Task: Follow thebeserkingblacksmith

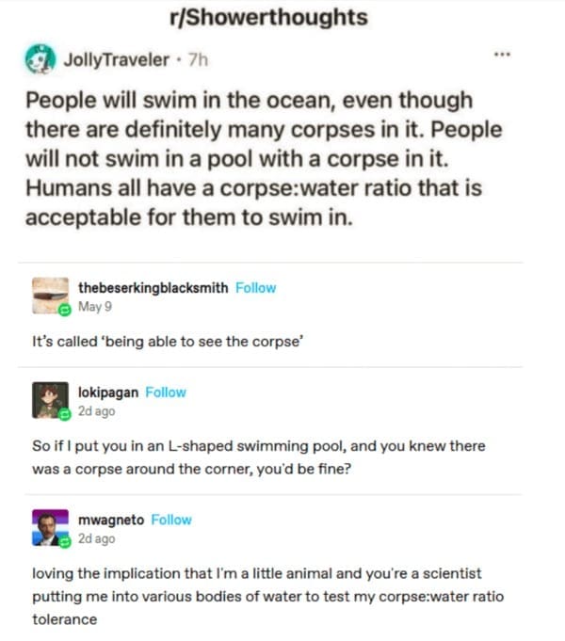Action: pos(255,288)
